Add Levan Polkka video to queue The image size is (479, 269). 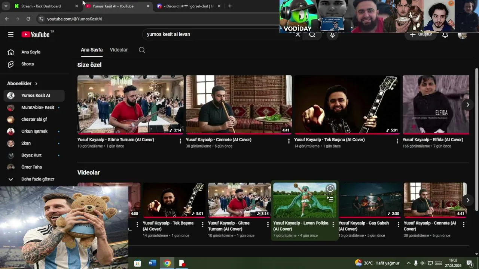pos(330,200)
